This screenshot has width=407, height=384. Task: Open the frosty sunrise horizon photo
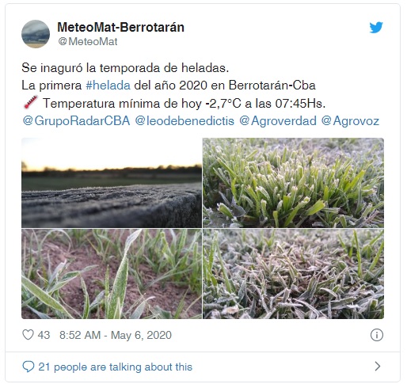pos(112,183)
